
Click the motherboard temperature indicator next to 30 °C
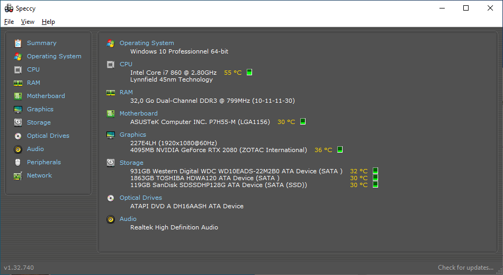click(303, 121)
